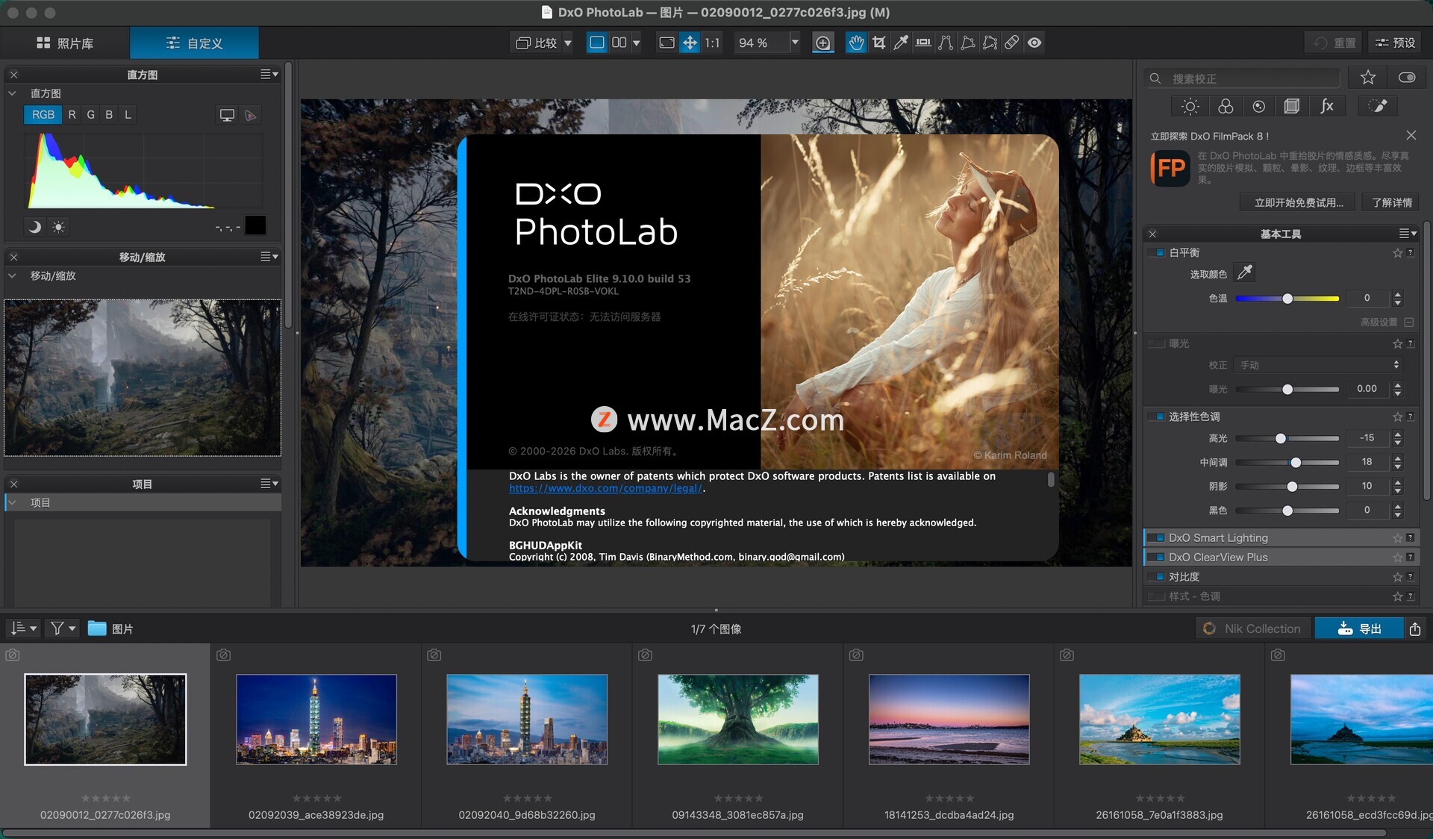
Task: Open the filmstrip filter menu
Action: tap(62, 629)
